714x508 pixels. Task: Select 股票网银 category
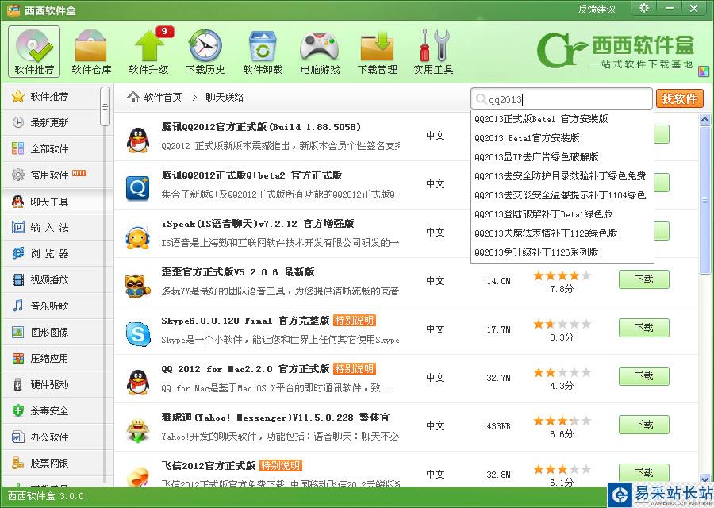(x=52, y=463)
